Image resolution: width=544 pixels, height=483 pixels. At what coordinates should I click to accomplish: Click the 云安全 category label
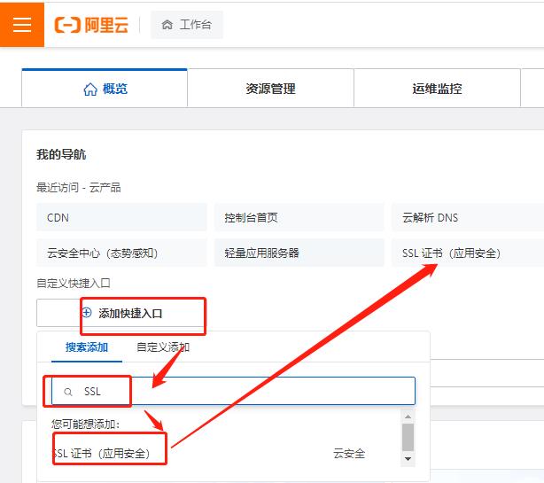click(x=349, y=453)
